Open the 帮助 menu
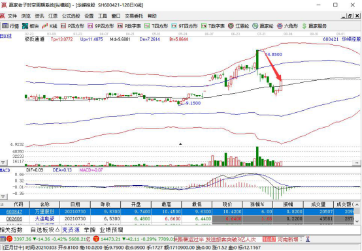This screenshot has height=251, width=362. (x=152, y=16)
